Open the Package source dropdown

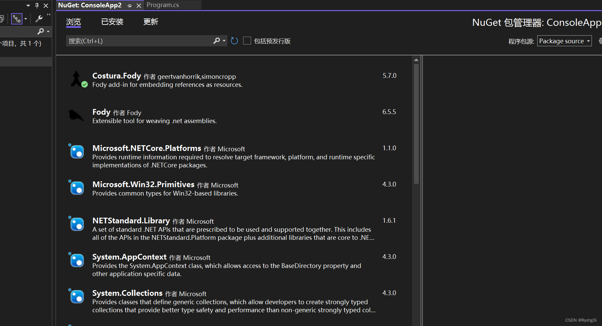564,41
